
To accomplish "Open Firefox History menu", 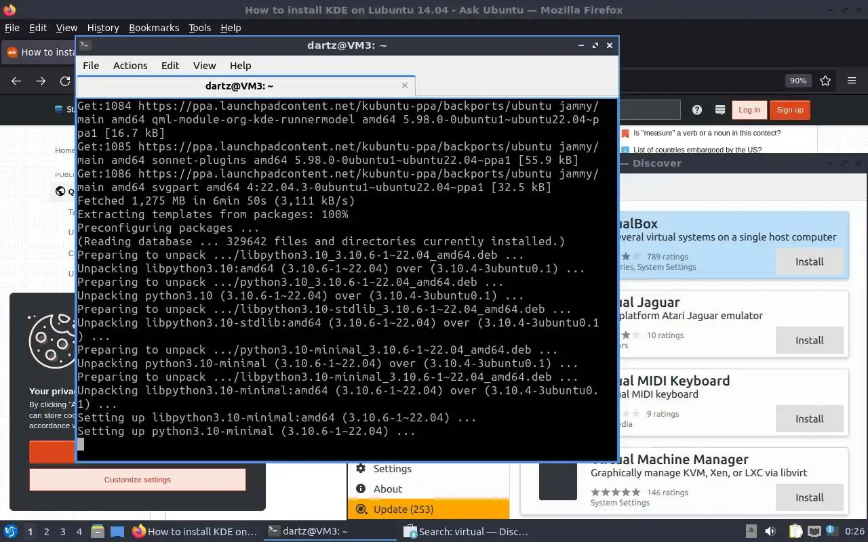I will (103, 28).
